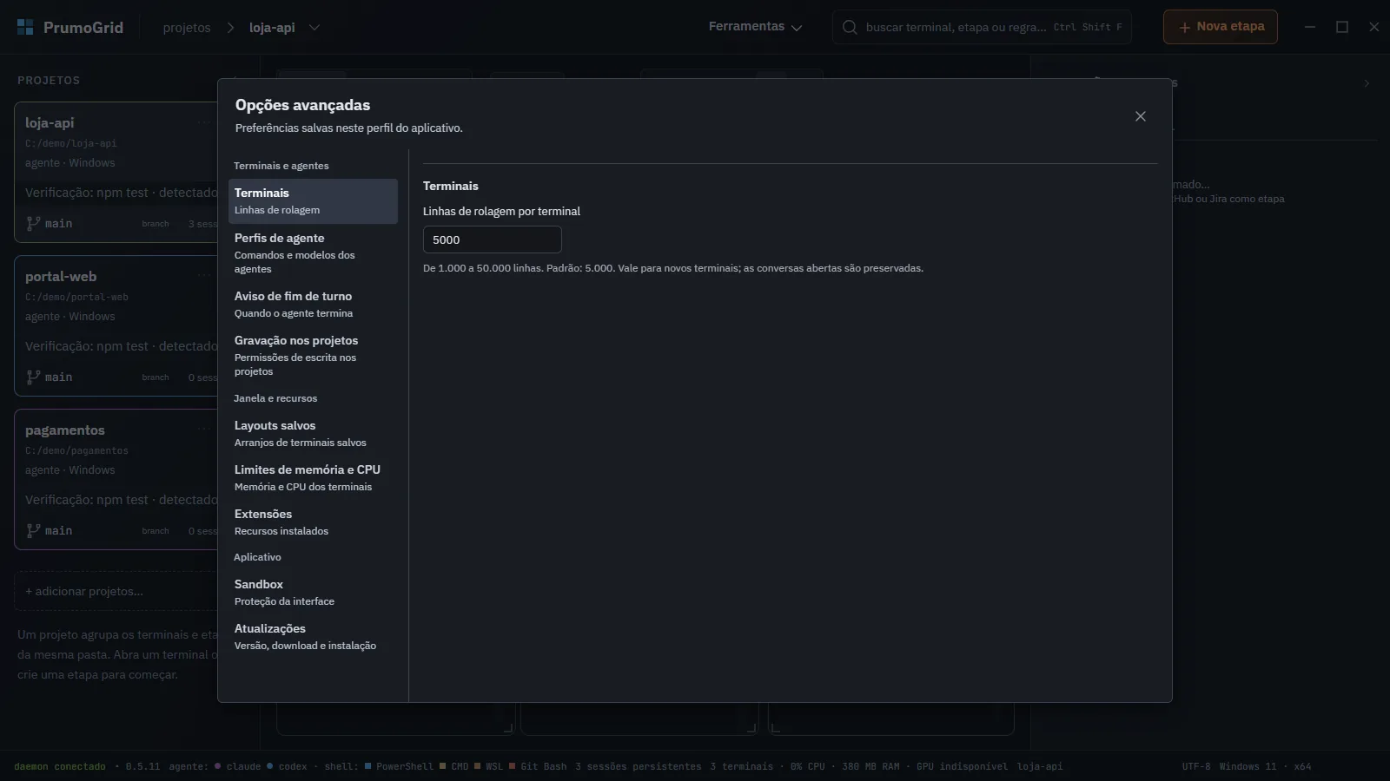Click claude agent indicator in status bar

[237, 766]
